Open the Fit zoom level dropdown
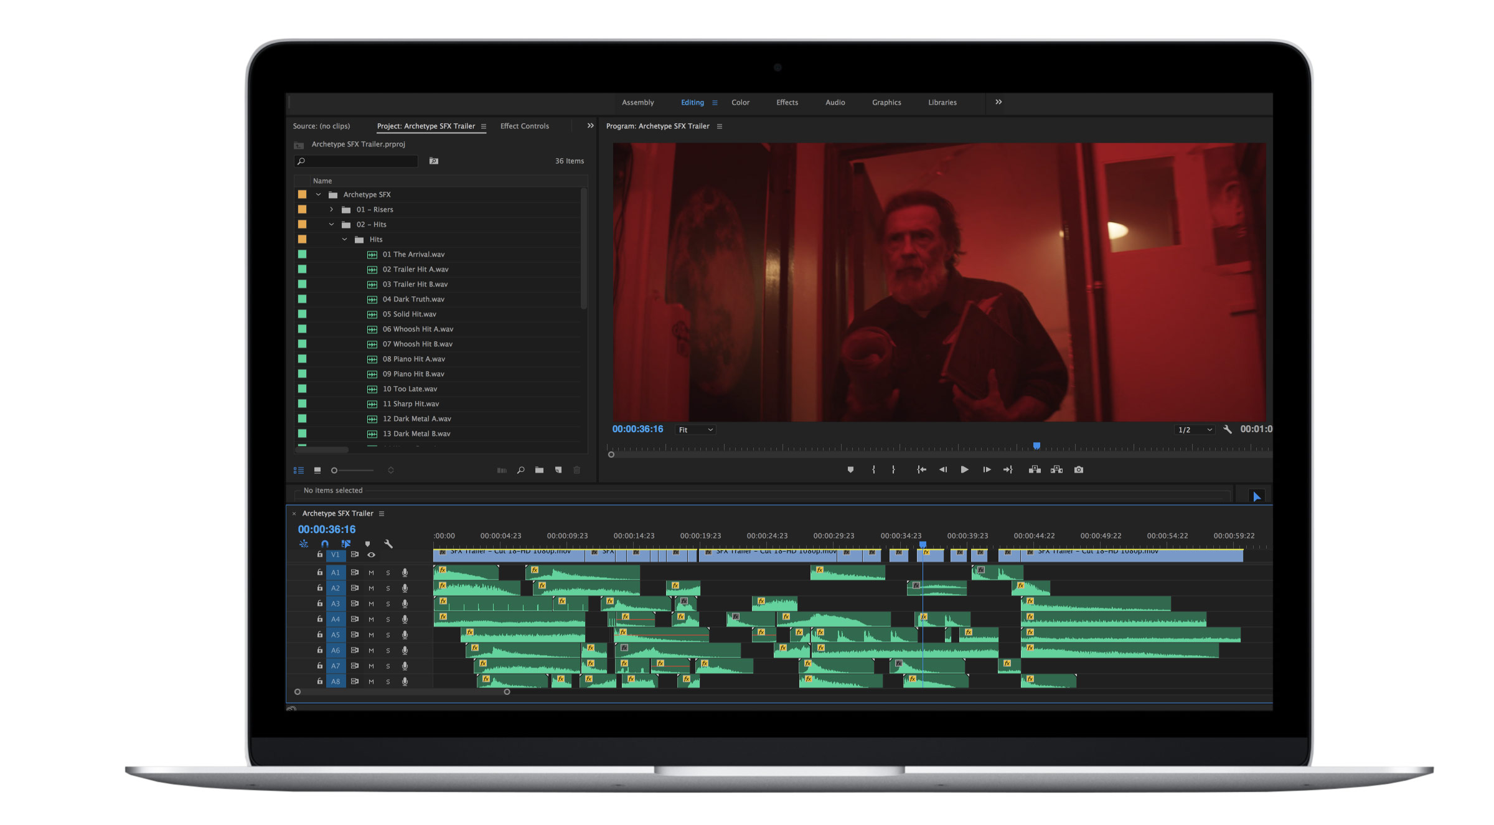This screenshot has width=1494, height=825. (695, 430)
